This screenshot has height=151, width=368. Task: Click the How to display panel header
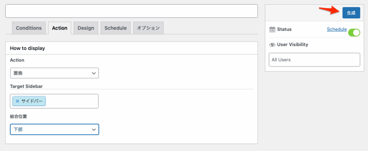click(x=132, y=49)
